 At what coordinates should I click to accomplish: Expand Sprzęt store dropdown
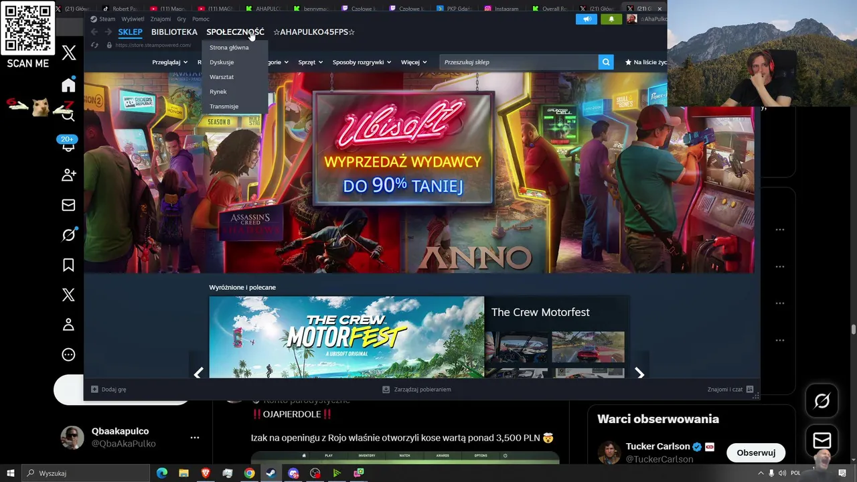311,62
